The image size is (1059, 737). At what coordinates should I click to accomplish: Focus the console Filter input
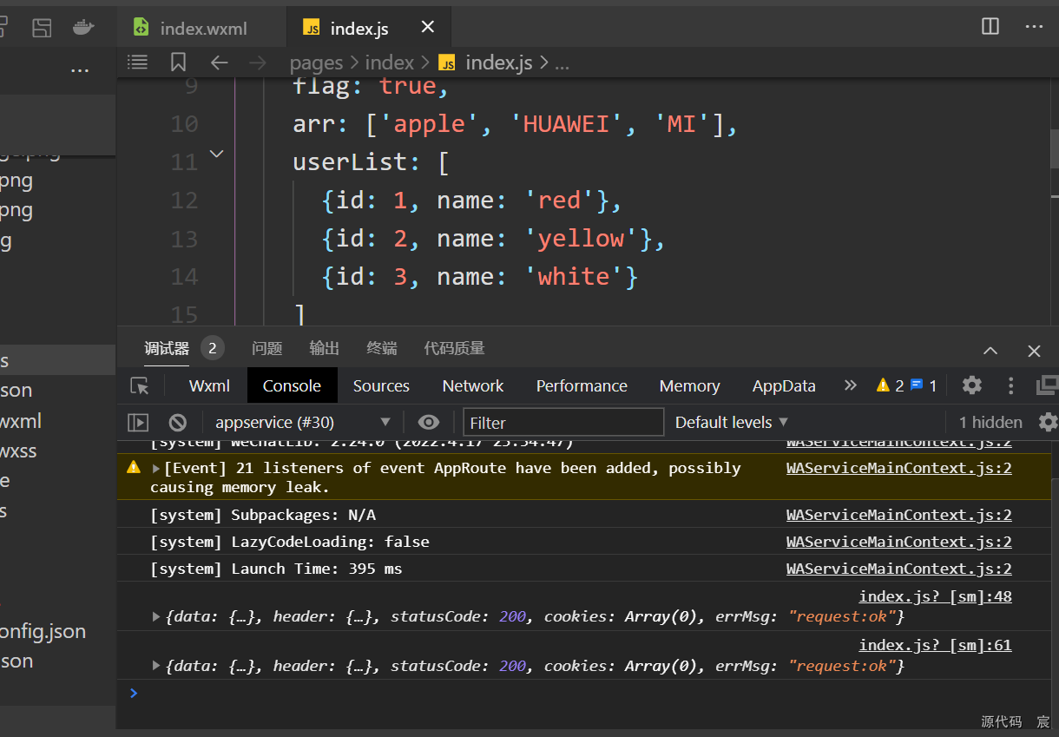(563, 422)
